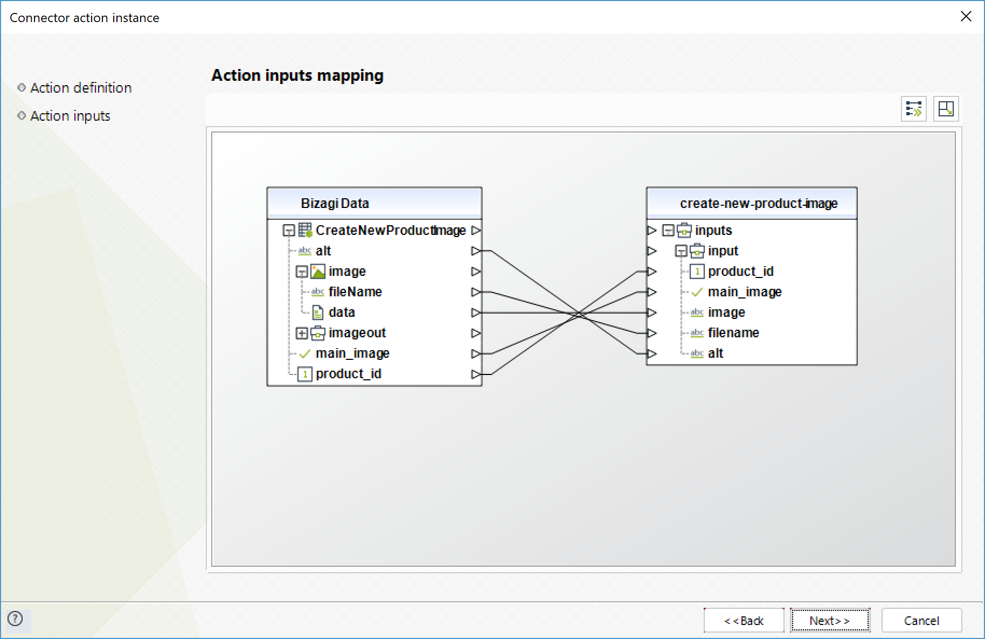Click the input connector arrow of right main_image

[x=652, y=291]
